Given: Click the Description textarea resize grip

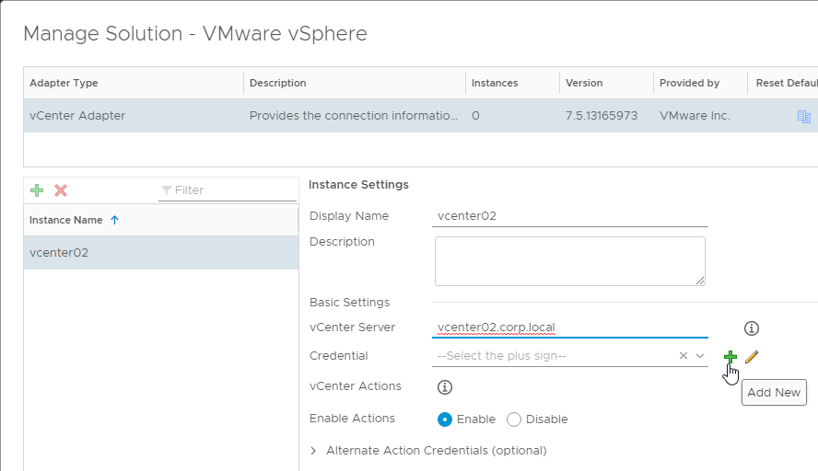Looking at the screenshot, I should (700, 281).
